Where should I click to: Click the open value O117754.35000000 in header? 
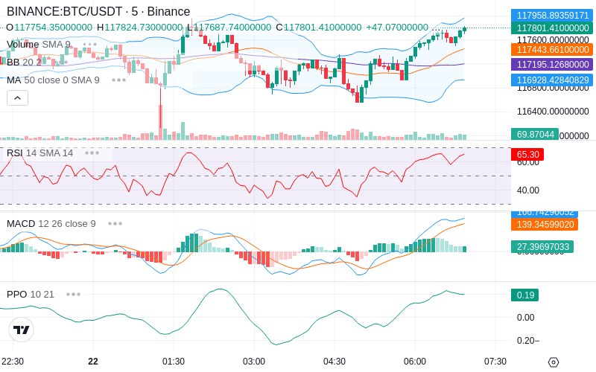point(49,28)
